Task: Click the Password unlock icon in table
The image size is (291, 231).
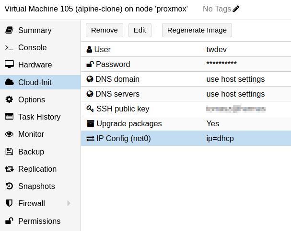Action: pos(90,64)
